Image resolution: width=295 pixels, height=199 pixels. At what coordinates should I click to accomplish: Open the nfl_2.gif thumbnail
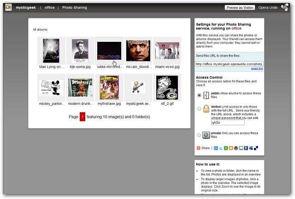point(167,88)
